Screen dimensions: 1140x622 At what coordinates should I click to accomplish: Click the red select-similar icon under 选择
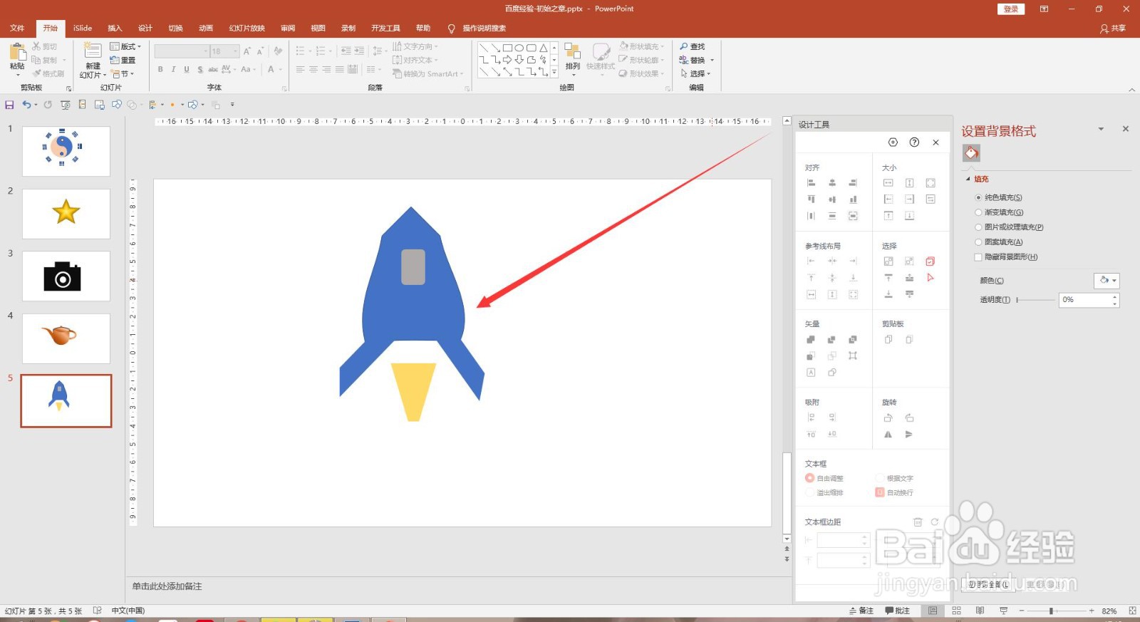[930, 261]
